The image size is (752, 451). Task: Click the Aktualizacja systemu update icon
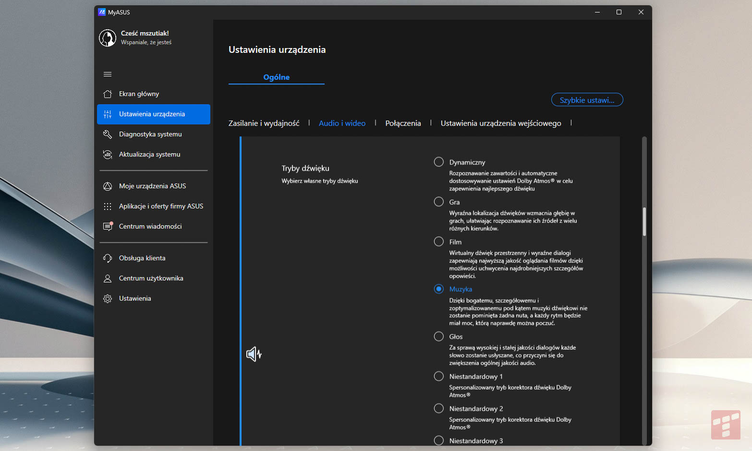click(108, 154)
